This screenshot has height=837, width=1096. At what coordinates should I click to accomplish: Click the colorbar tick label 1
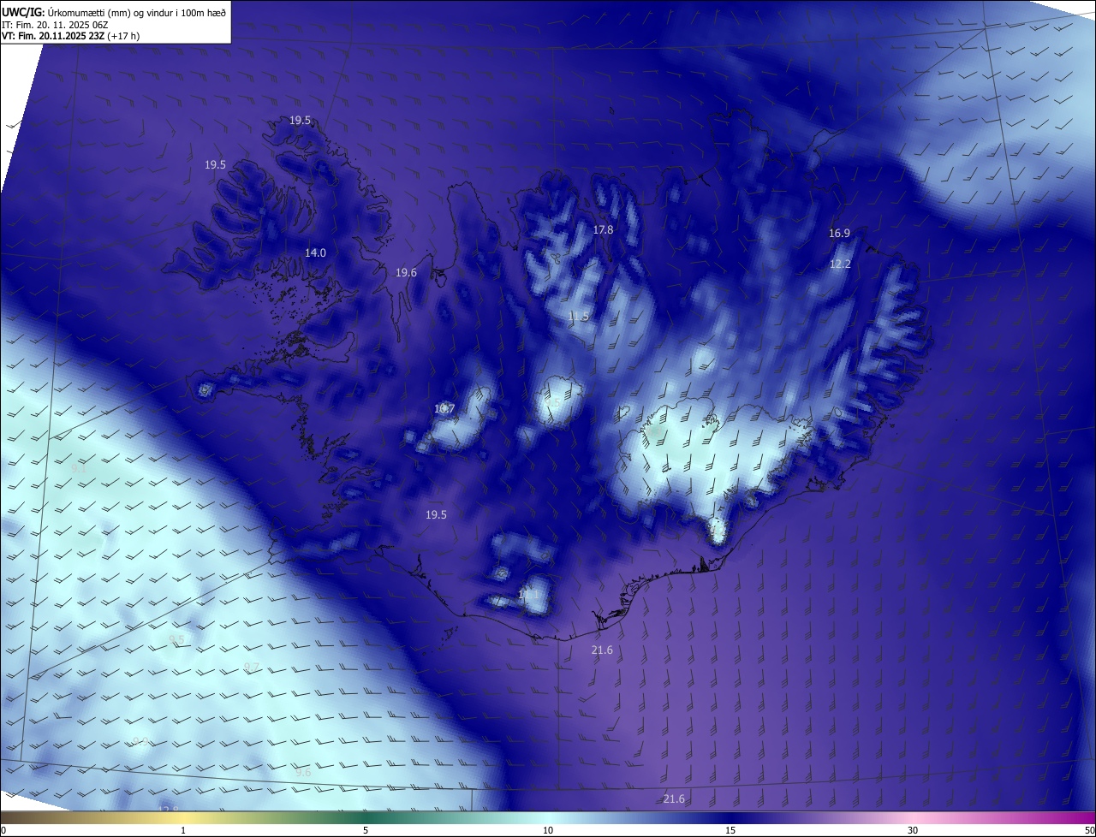coord(183,830)
